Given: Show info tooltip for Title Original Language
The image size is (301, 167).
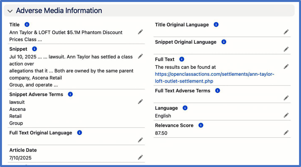Looking at the screenshot, I should coord(216,25).
